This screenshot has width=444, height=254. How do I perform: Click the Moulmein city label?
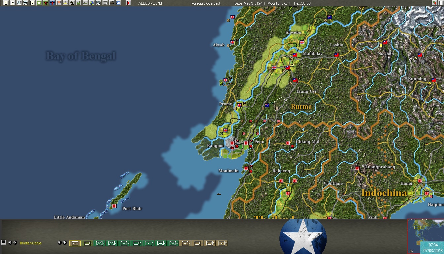228,171
